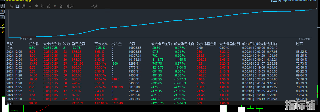The height and width of the screenshot is (112, 320).
Task: Click the 最大浮盈比例 column header
Action: pyautogui.click(x=230, y=44)
